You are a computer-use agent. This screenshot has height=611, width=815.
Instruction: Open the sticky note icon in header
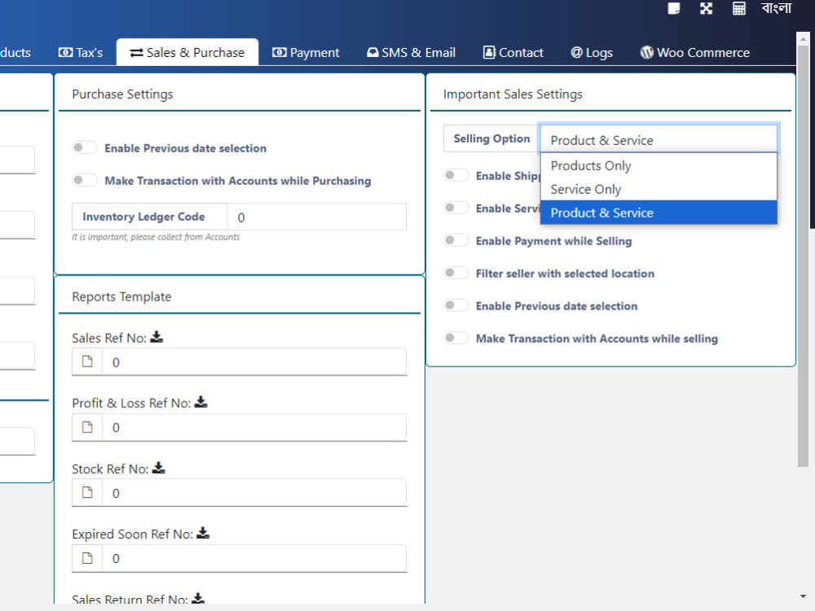tap(674, 8)
